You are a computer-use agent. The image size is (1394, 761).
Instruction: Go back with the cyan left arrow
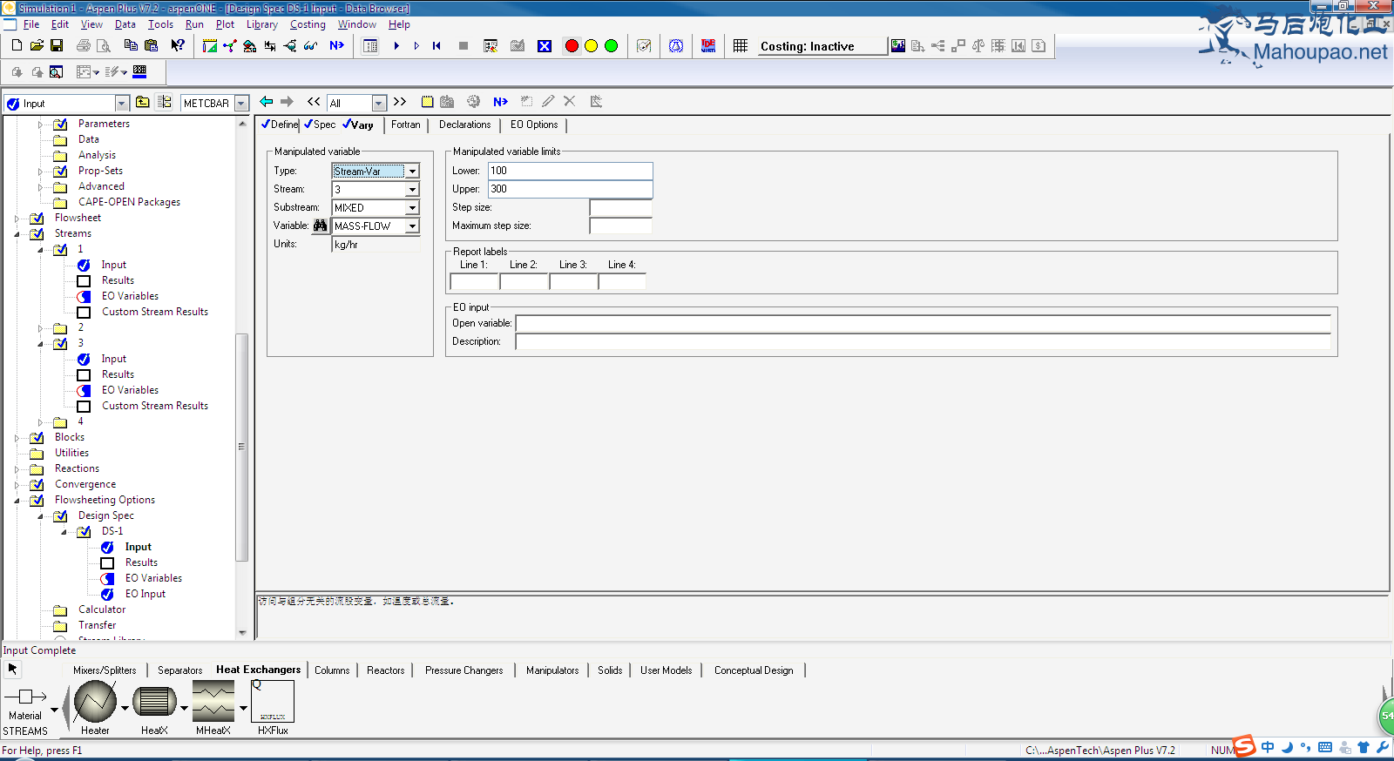(x=267, y=102)
